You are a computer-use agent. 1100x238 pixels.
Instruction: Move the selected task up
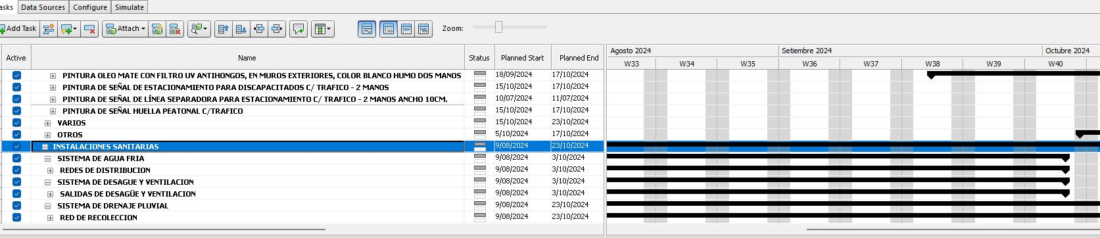coord(224,29)
